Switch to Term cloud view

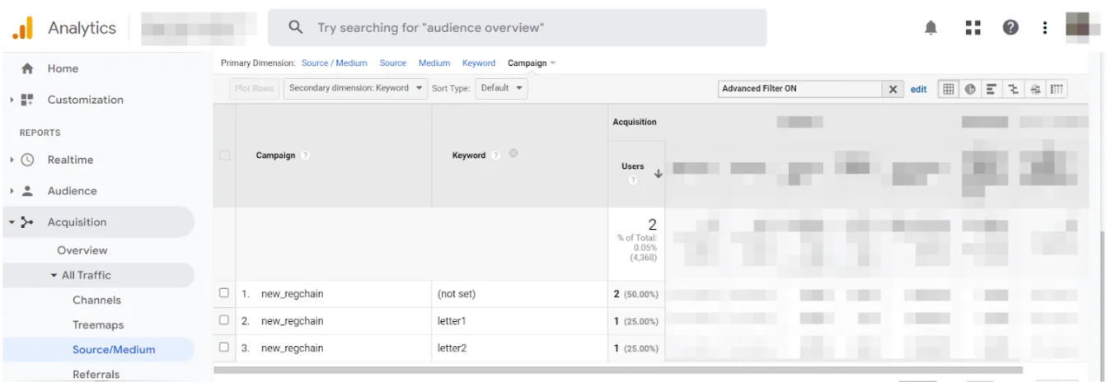point(1035,89)
